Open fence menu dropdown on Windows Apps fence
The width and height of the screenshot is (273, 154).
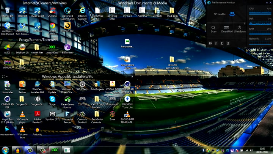tap(5, 77)
